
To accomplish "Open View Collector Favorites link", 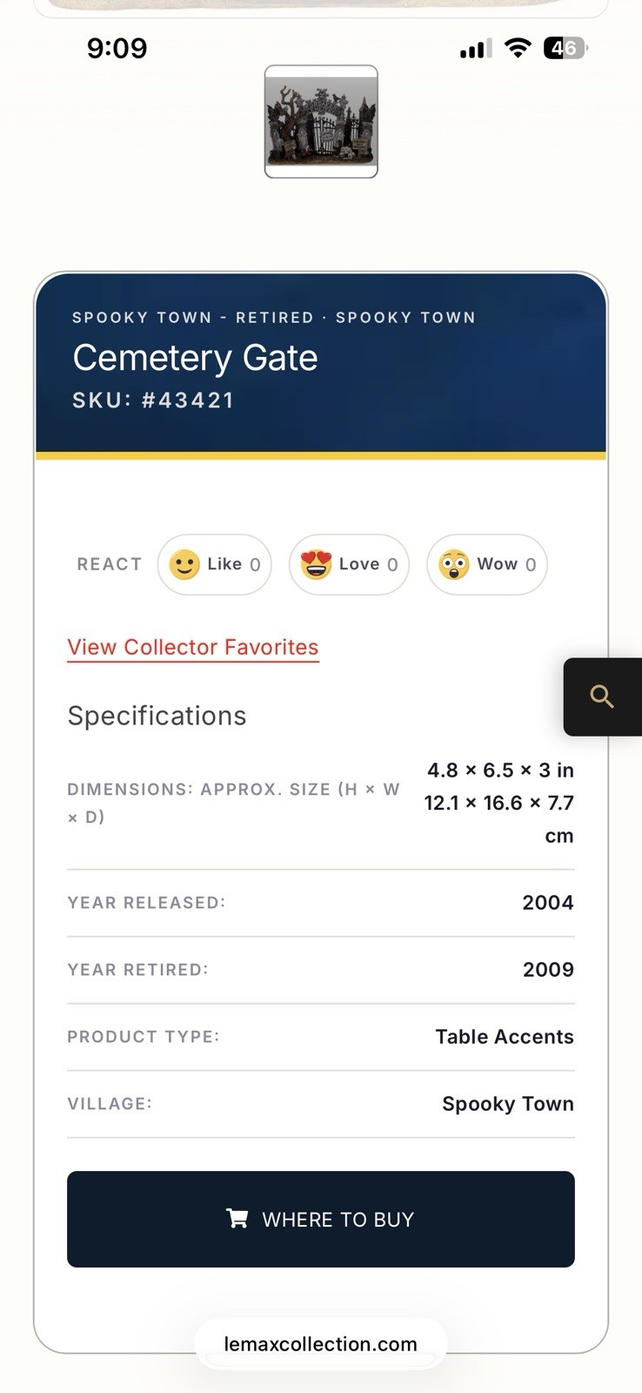I will coord(193,648).
